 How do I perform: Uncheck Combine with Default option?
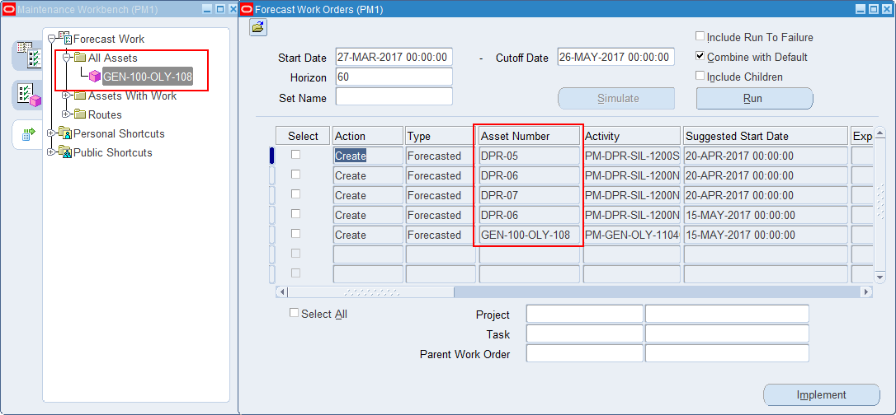[x=700, y=57]
